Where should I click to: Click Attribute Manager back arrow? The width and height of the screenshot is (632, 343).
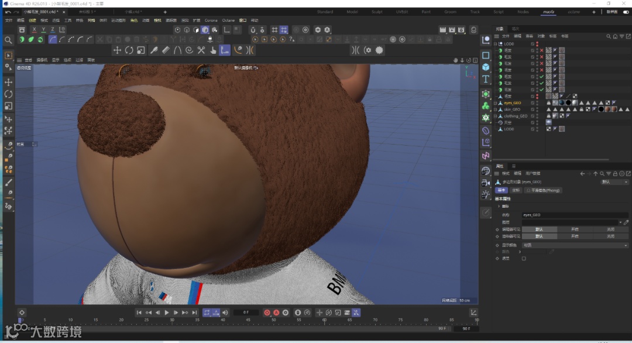(582, 174)
